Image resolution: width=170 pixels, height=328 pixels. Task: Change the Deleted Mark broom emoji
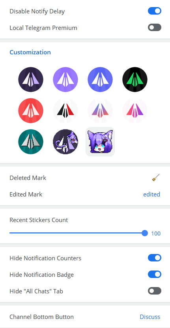click(156, 178)
